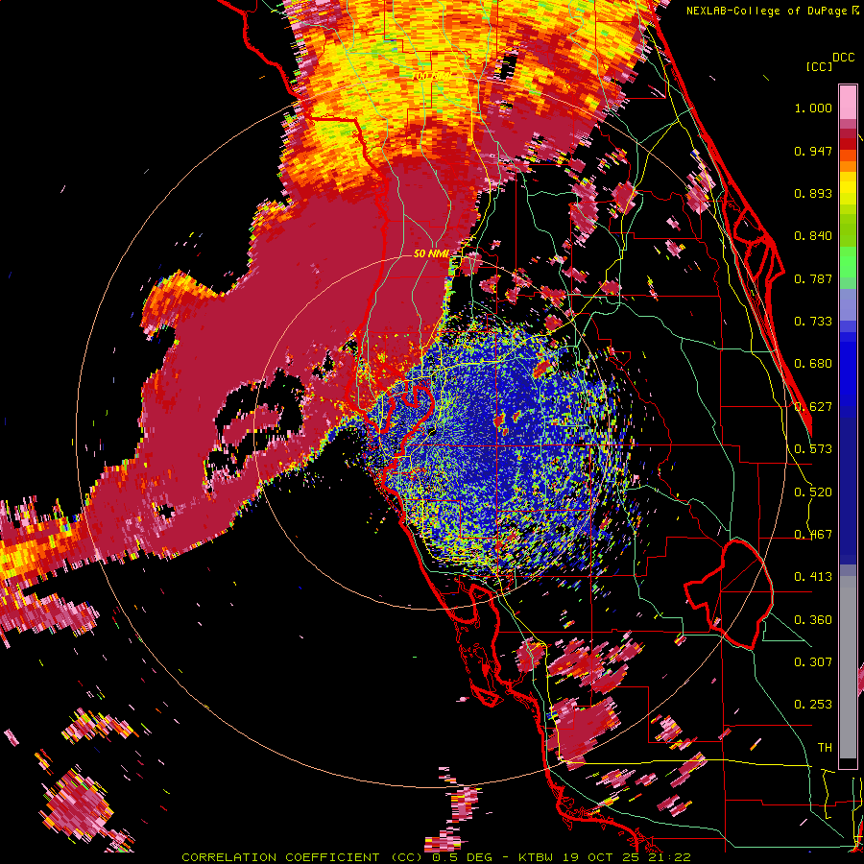Click the 50 NMI range ring label
Screen dimensions: 864x864
[x=431, y=253]
